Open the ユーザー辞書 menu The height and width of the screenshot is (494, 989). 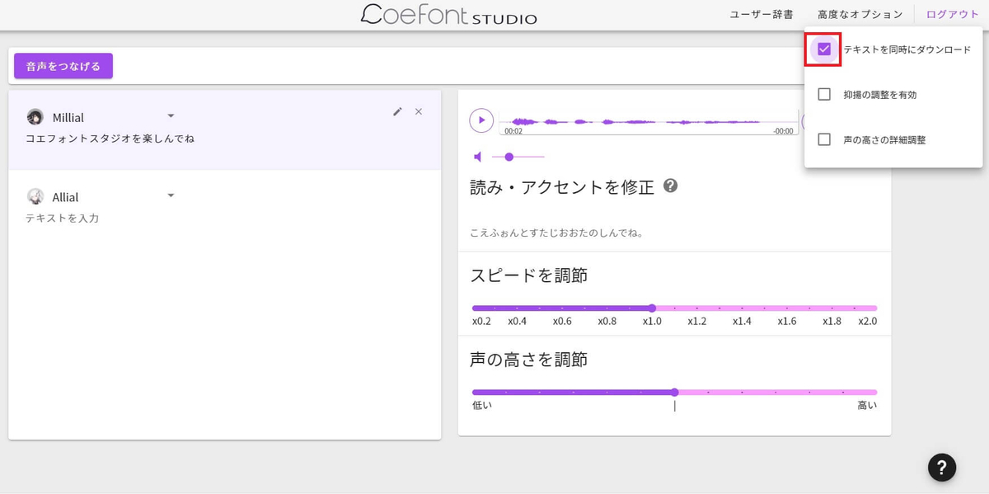[760, 13]
